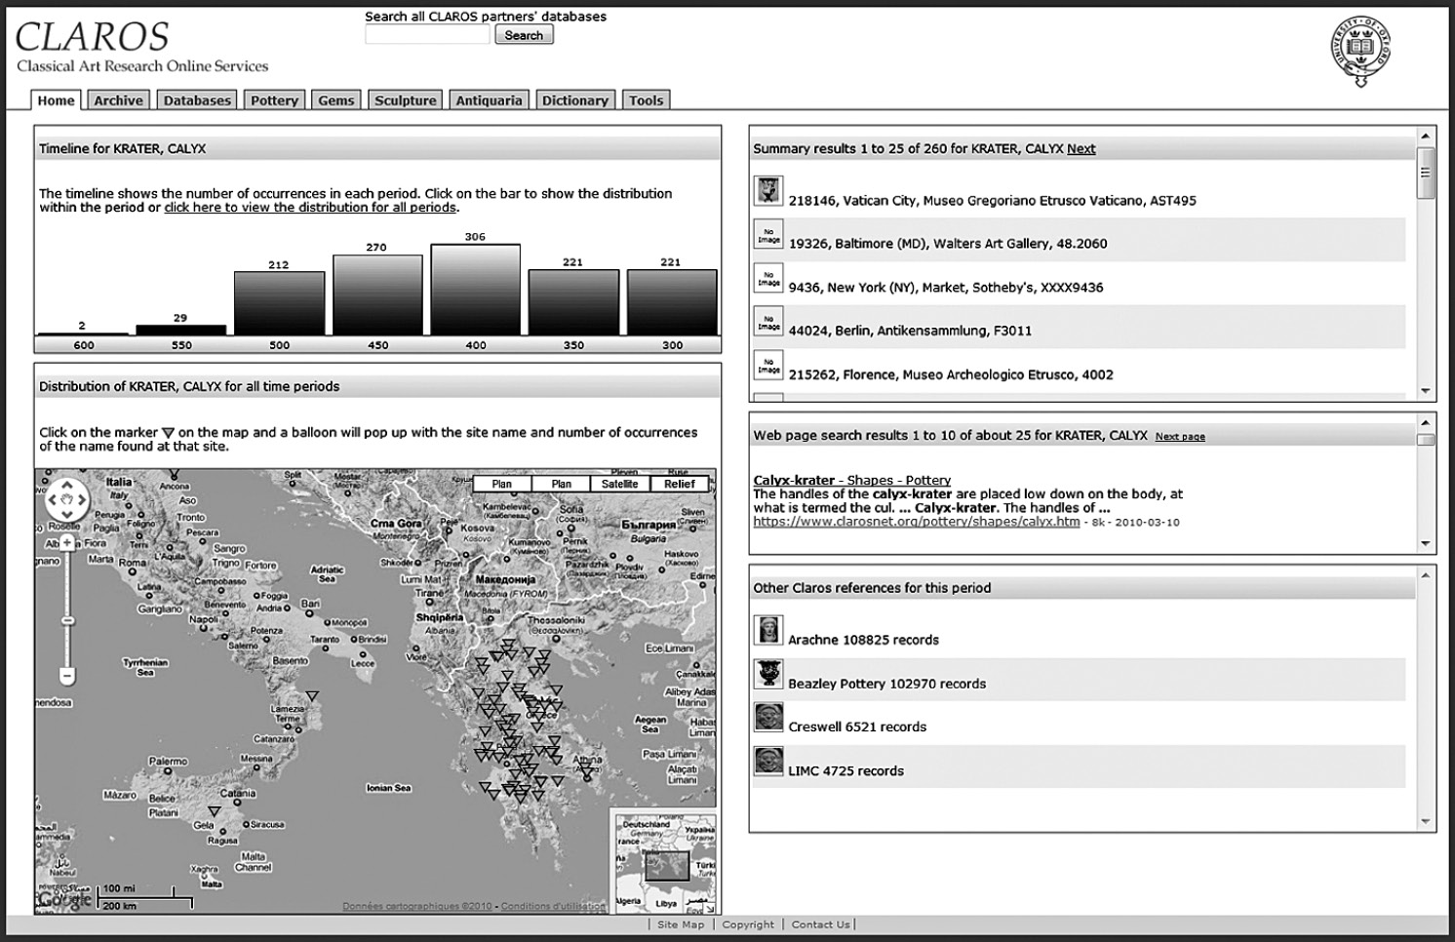Open the Calyx-krater Shapes Pottery link
1455x942 pixels.
coord(851,480)
